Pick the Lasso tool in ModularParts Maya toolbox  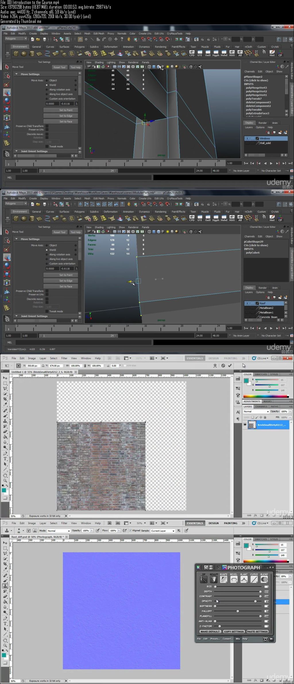click(7, 240)
